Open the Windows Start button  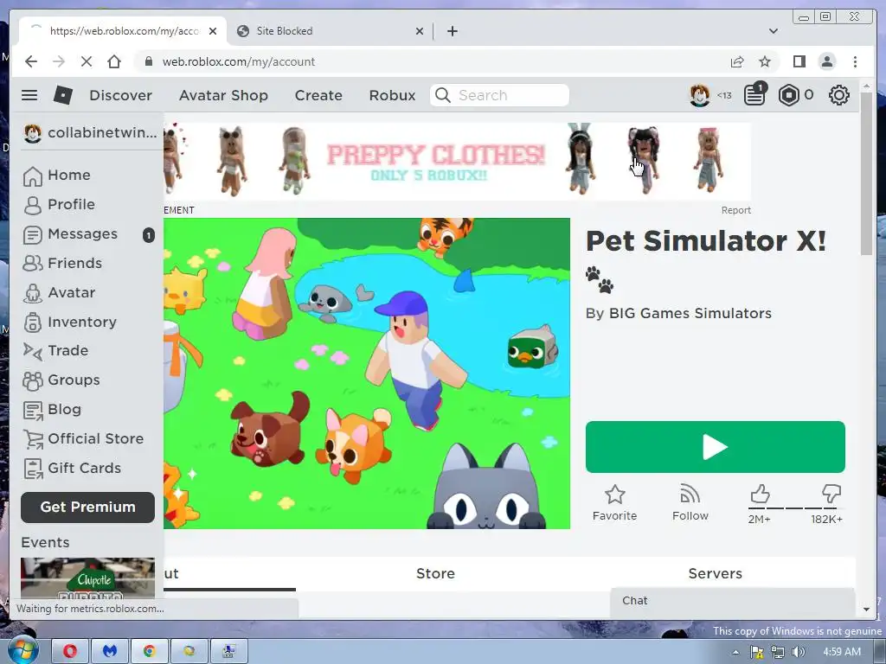23,651
